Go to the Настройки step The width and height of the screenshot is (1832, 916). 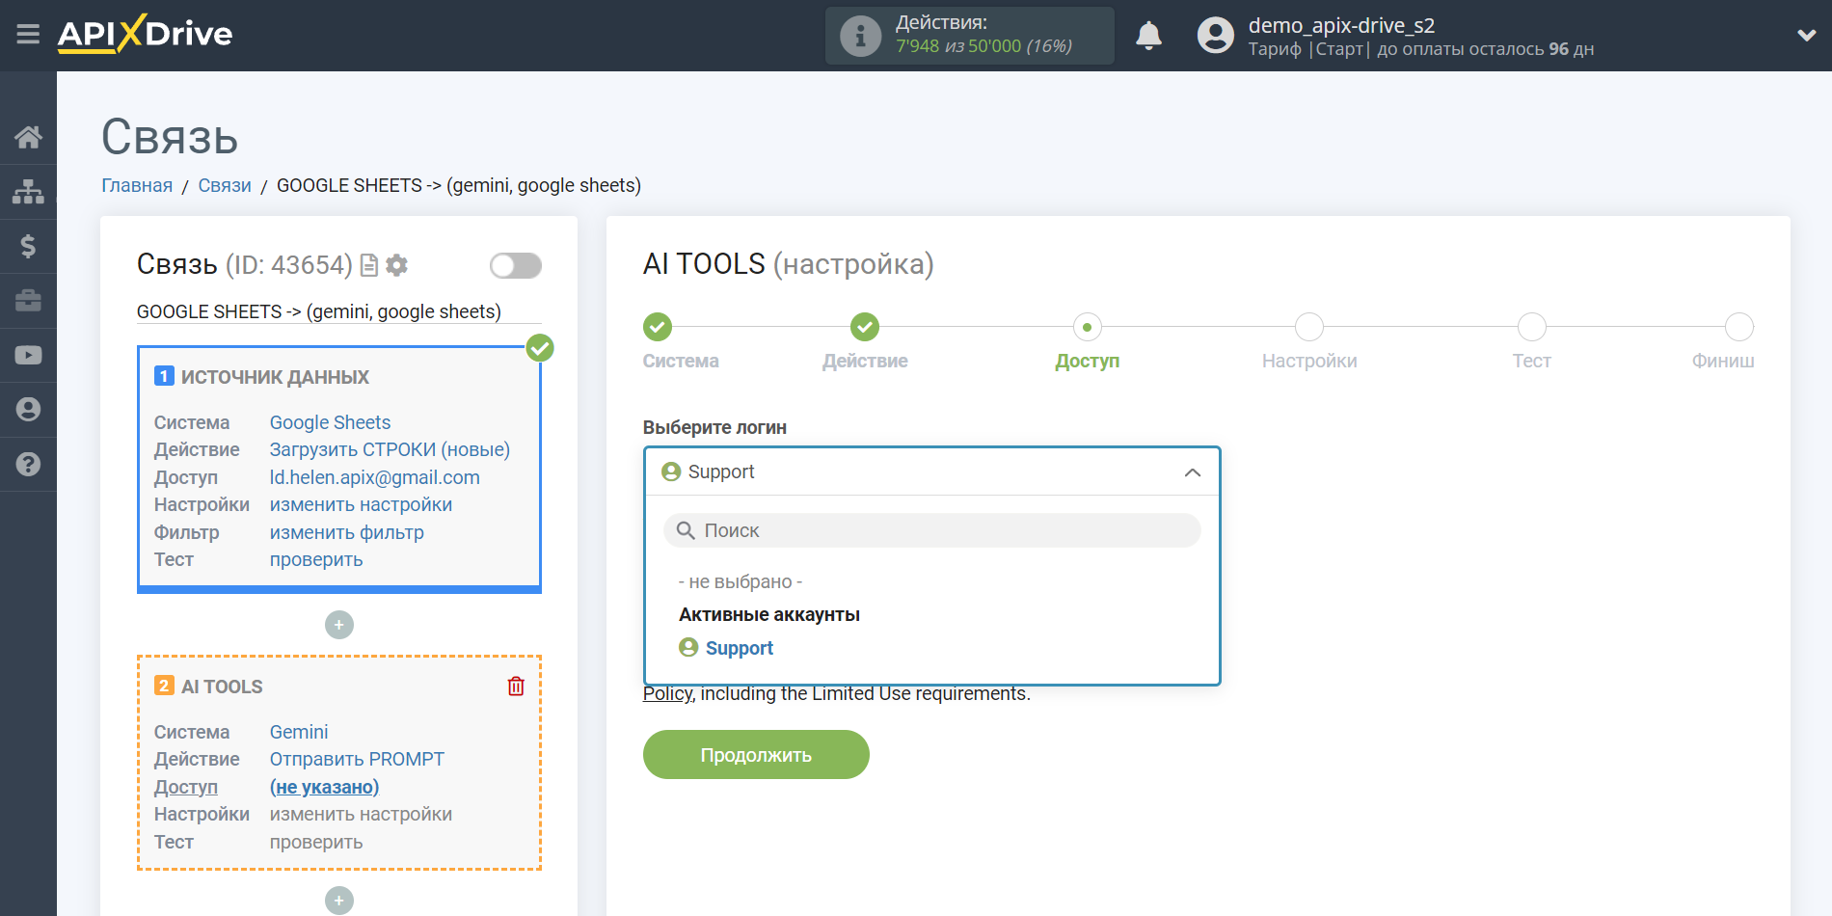point(1309,328)
